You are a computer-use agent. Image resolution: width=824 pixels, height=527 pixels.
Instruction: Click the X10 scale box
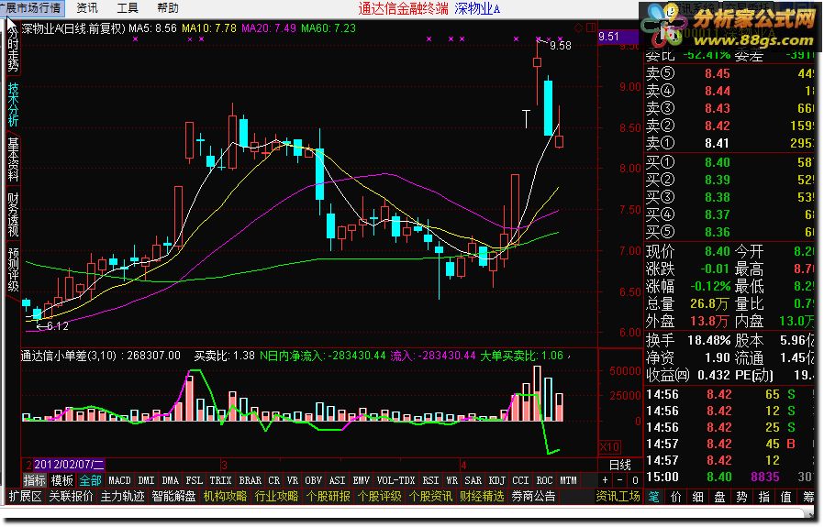tap(609, 447)
